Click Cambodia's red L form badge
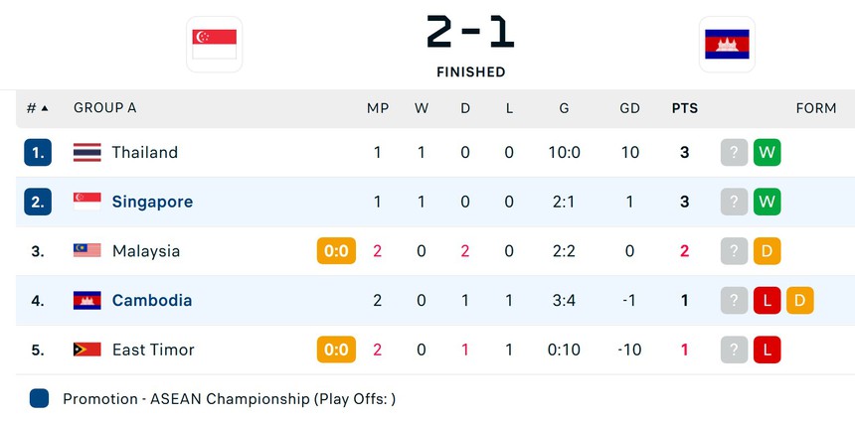855x421 pixels. pos(767,300)
